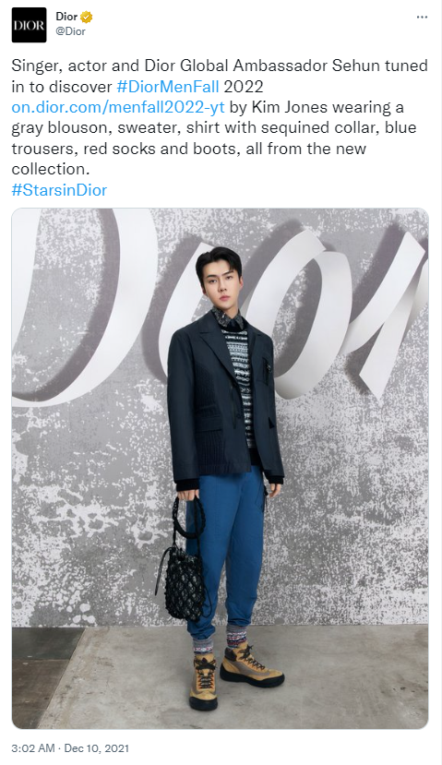Click the Dior display name
This screenshot has width=442, height=765.
tap(66, 17)
